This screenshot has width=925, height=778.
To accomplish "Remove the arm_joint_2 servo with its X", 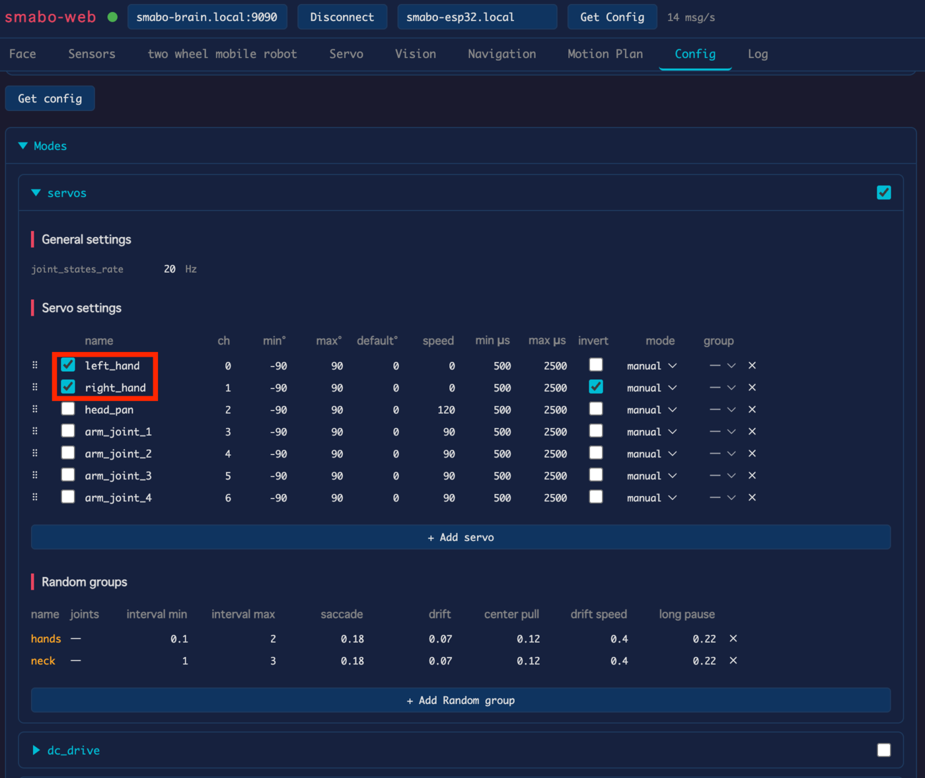I will click(752, 454).
